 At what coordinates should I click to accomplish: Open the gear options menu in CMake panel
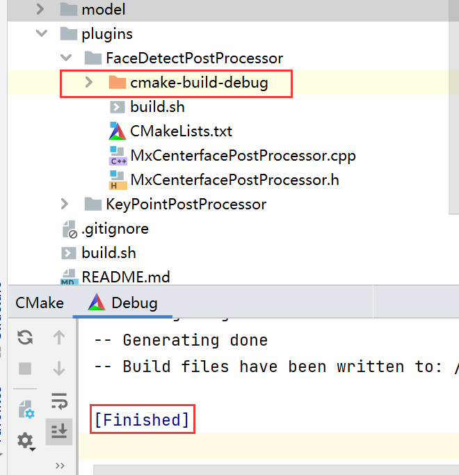click(26, 441)
